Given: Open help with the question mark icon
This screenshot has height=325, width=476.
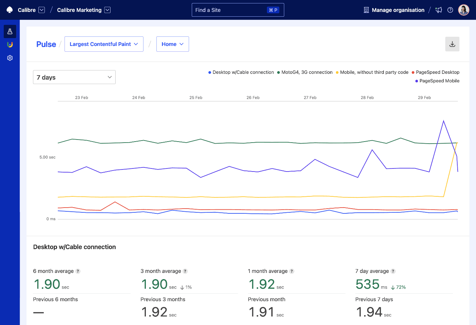Looking at the screenshot, I should (x=450, y=10).
